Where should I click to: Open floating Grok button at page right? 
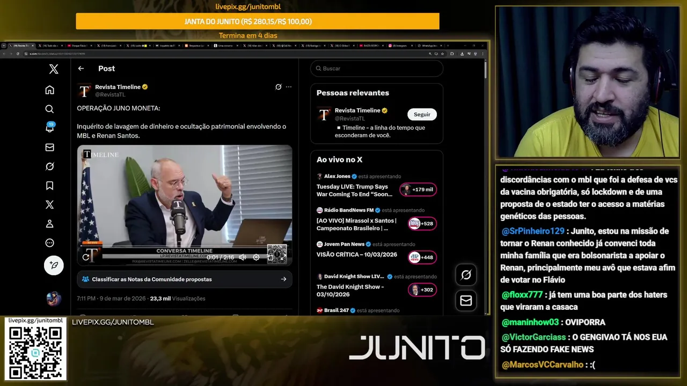coord(466,275)
